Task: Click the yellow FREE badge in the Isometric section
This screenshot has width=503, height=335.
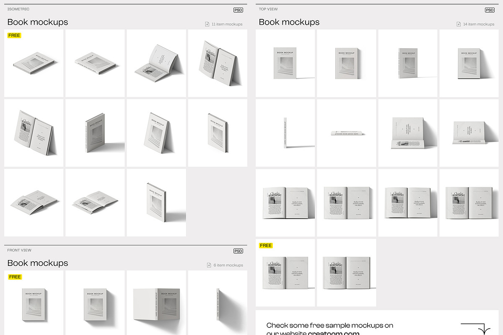Action: (x=14, y=36)
